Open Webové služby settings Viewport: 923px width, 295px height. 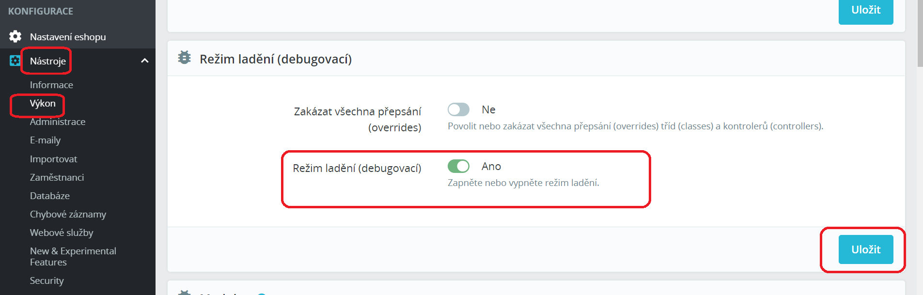coord(62,233)
